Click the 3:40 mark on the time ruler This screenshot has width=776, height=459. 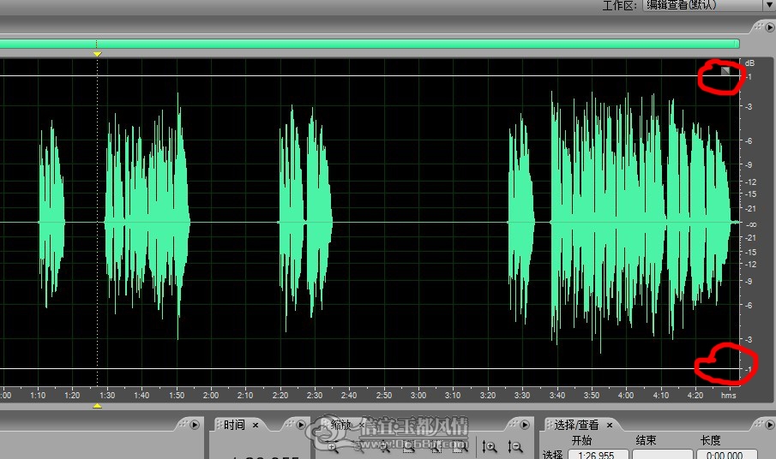(556, 396)
